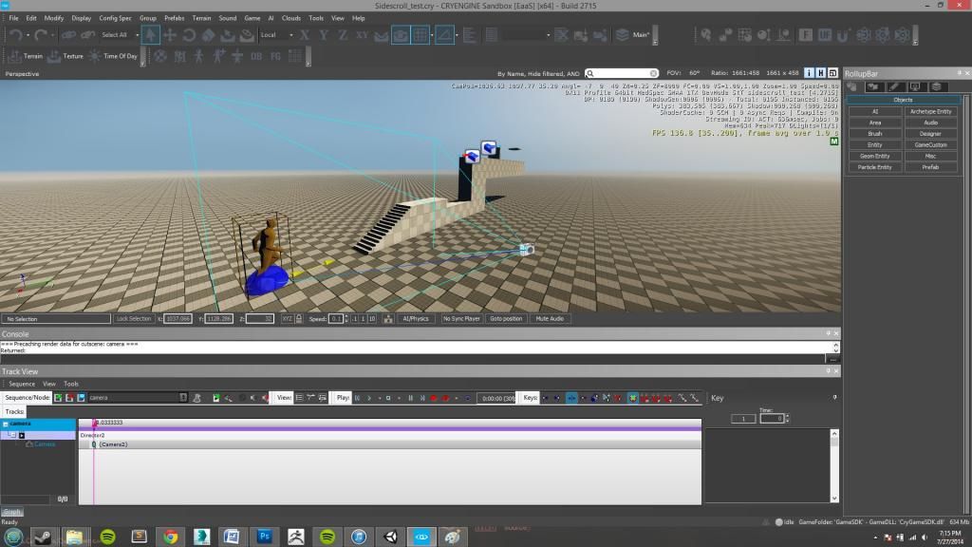Click the Pause button in Track View
The image size is (972, 547).
point(410,398)
